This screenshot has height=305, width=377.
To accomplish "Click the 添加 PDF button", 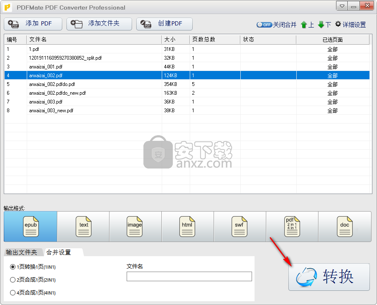I will 33,24.
